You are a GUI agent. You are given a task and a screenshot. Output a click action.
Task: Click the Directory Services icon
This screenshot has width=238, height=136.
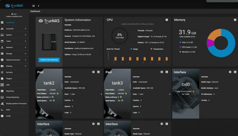tap(2, 60)
